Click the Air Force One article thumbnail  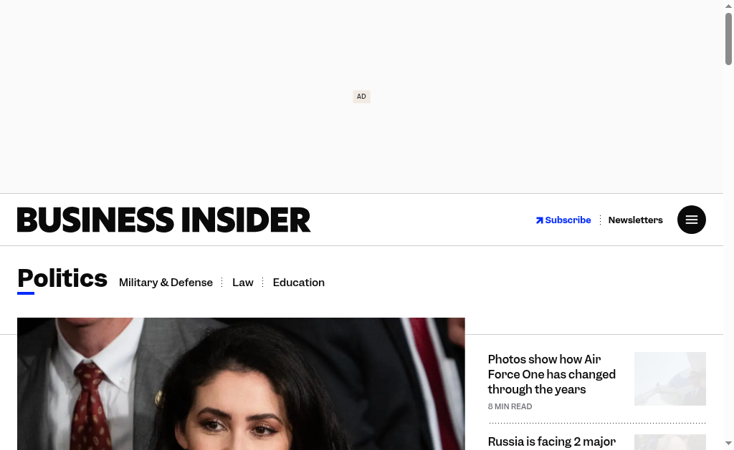tap(670, 379)
